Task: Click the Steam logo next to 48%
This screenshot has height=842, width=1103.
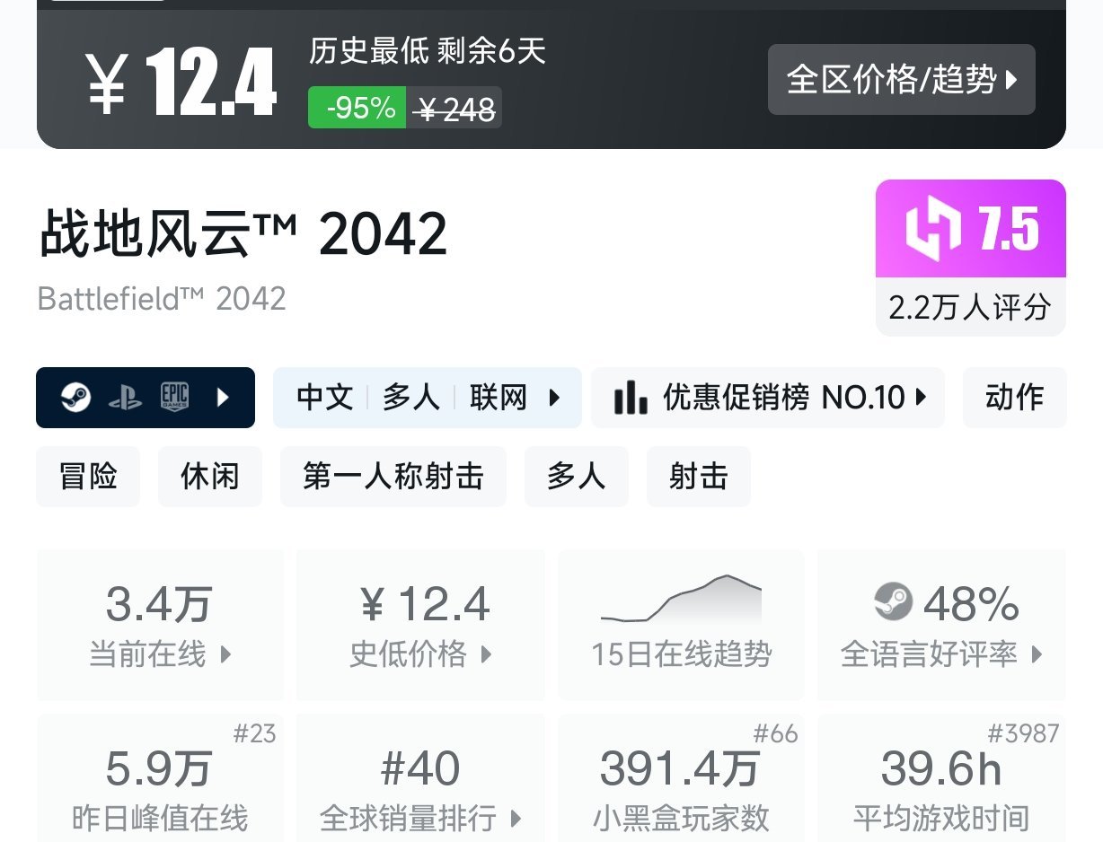Action: click(893, 602)
